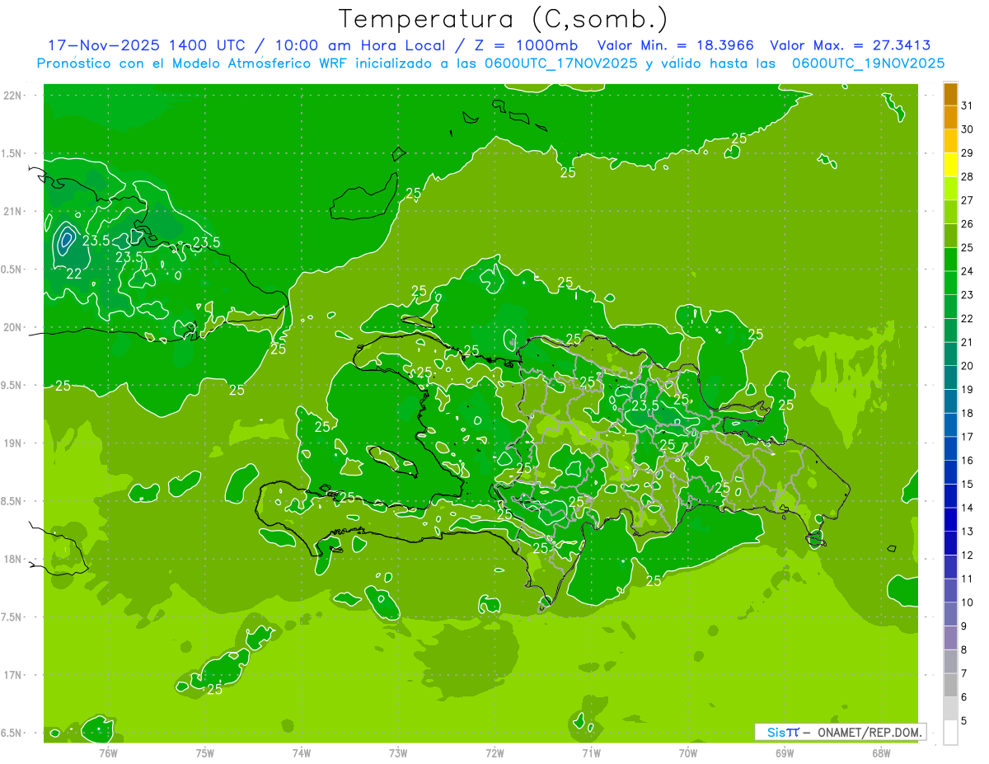The image size is (989, 764).
Task: Click color scale label 13
Action: (x=968, y=532)
